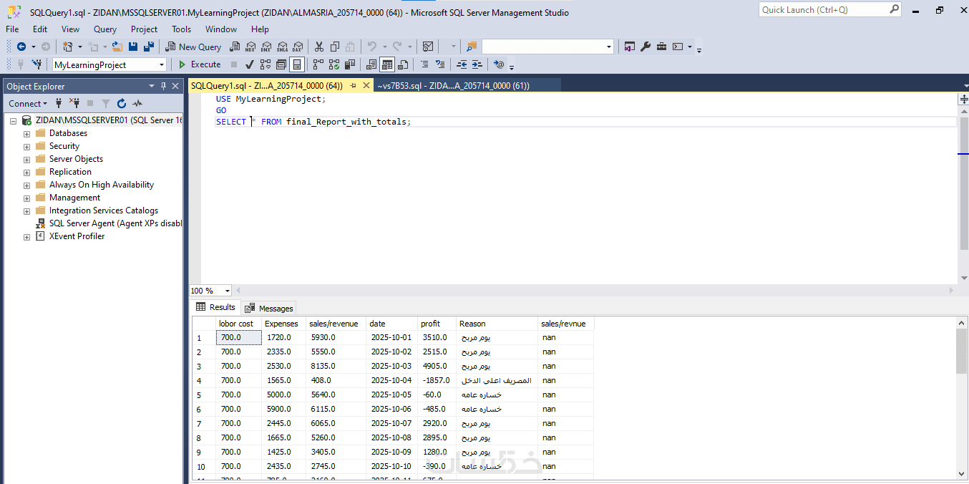Viewport: 969px width, 484px height.
Task: Open a DMX query from toolbar
Action: (x=266, y=47)
